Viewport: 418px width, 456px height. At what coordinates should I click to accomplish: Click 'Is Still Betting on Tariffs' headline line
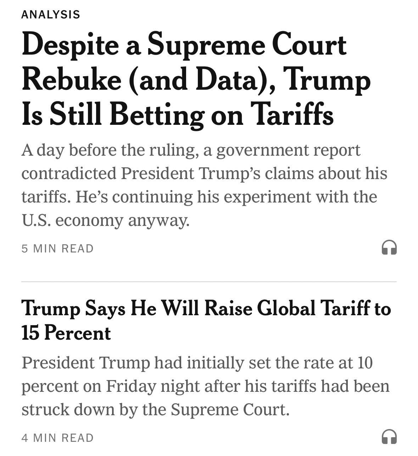pos(177,114)
